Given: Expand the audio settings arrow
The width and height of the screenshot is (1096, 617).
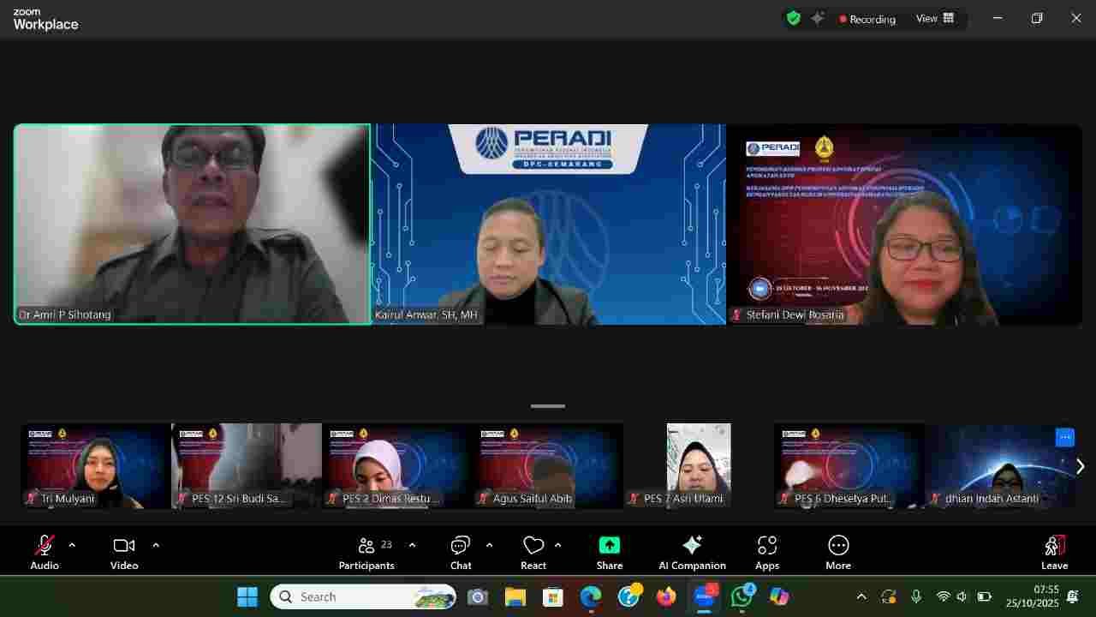Looking at the screenshot, I should click(72, 545).
